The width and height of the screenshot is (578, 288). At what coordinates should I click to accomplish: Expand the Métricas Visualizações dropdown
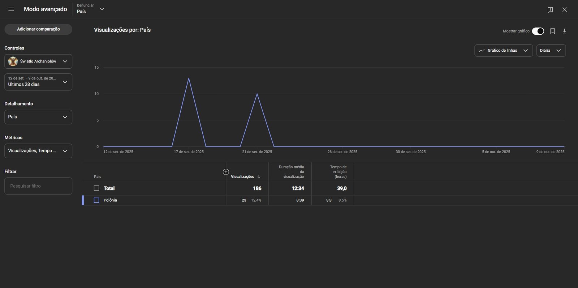tap(38, 151)
